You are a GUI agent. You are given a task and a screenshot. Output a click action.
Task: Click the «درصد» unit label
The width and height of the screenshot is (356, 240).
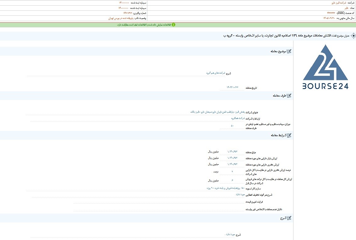click(x=216, y=172)
